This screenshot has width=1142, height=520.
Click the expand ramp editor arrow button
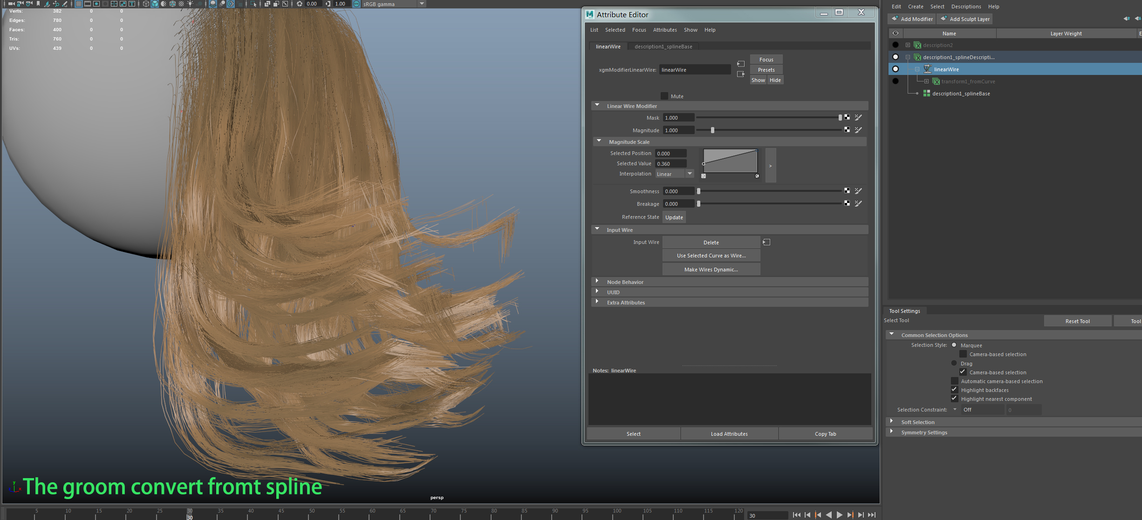click(x=771, y=166)
